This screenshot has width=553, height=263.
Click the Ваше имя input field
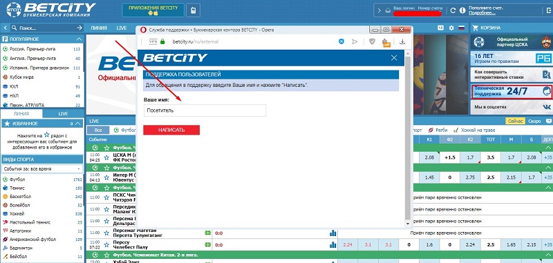[205, 110]
